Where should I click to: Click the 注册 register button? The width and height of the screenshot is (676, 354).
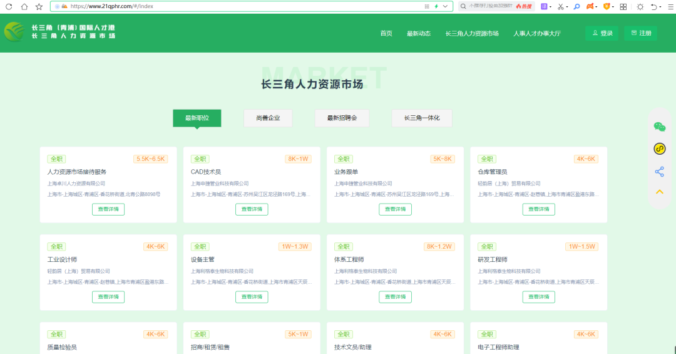click(641, 33)
